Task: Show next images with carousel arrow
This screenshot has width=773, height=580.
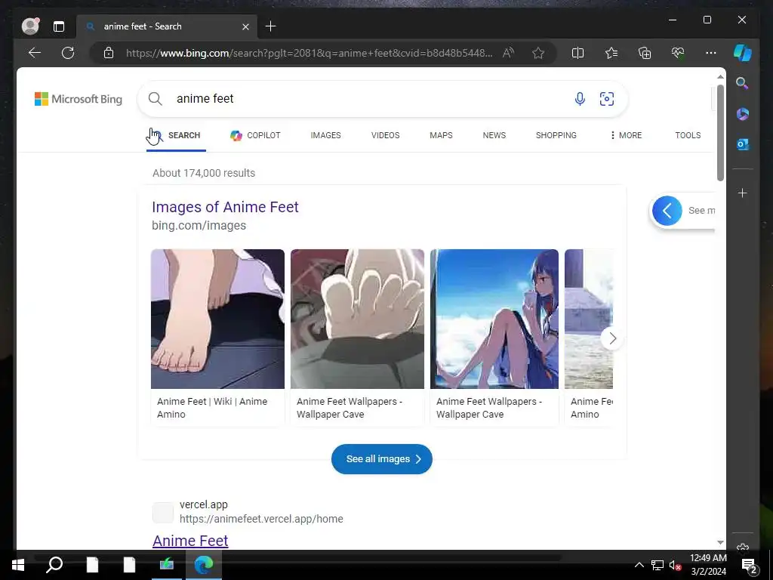Action: click(612, 338)
